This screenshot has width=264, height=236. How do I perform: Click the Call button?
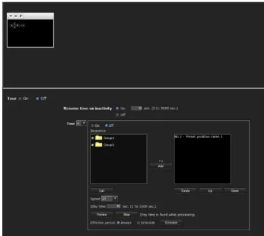coord(101,191)
